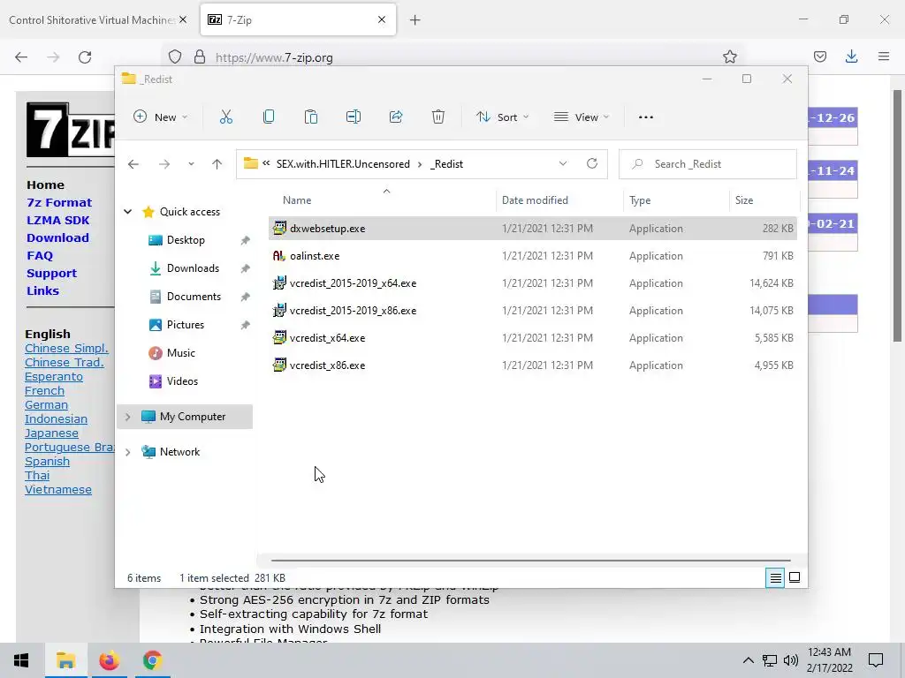This screenshot has width=905, height=678.
Task: Refresh the _Redist folder view
Action: [592, 163]
